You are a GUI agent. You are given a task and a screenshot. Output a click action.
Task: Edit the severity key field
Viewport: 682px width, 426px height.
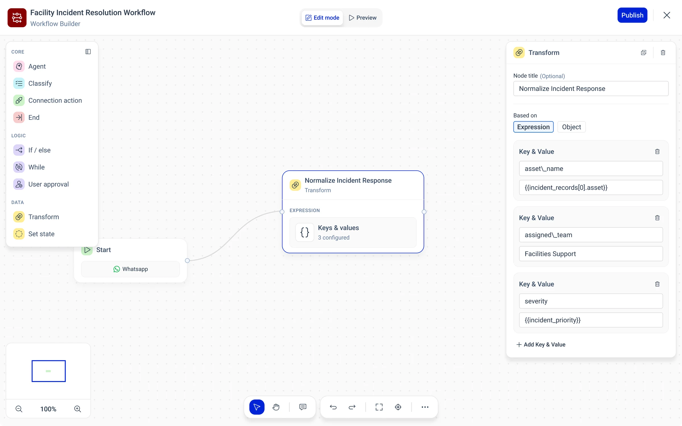click(x=591, y=301)
